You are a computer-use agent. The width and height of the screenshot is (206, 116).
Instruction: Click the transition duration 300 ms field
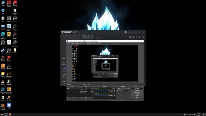pos(124,90)
